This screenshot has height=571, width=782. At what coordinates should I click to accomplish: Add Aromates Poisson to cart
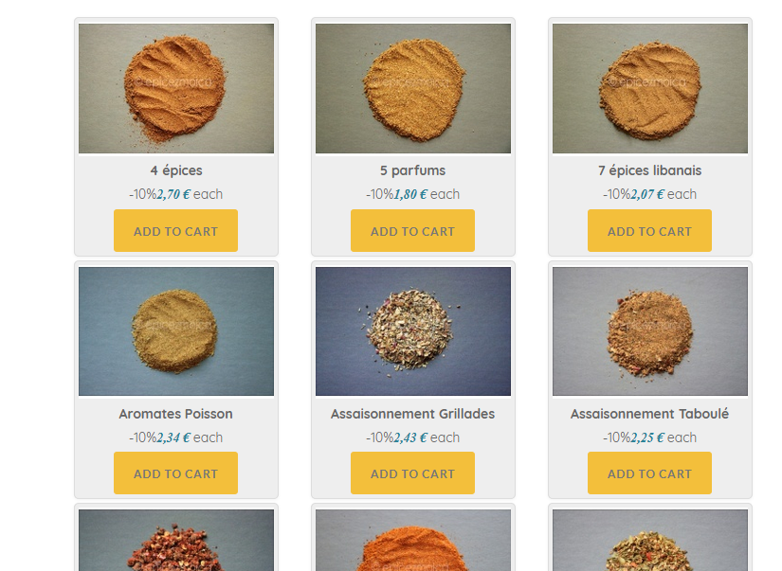[175, 473]
